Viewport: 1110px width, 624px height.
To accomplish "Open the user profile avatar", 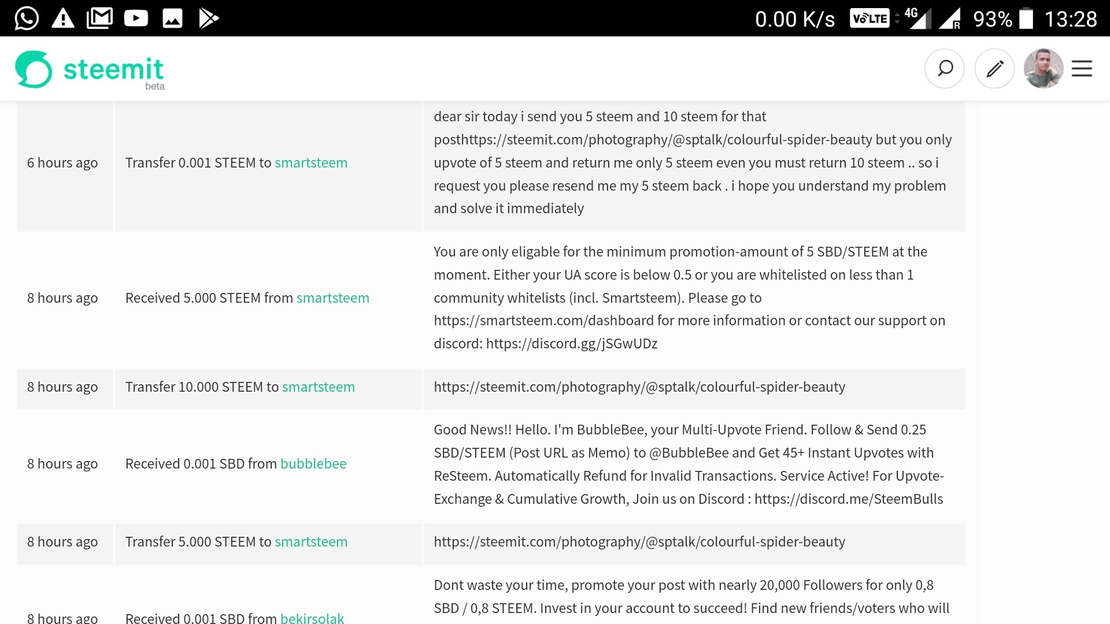I will click(1044, 69).
